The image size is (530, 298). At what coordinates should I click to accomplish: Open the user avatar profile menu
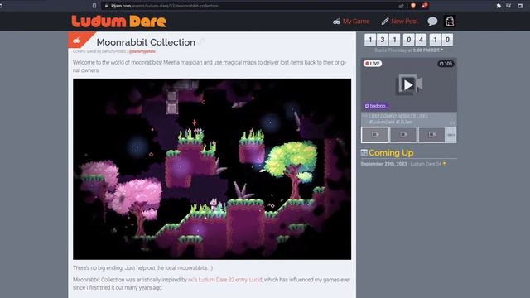[450, 22]
